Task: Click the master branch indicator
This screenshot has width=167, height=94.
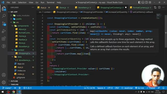Action: tap(7, 88)
